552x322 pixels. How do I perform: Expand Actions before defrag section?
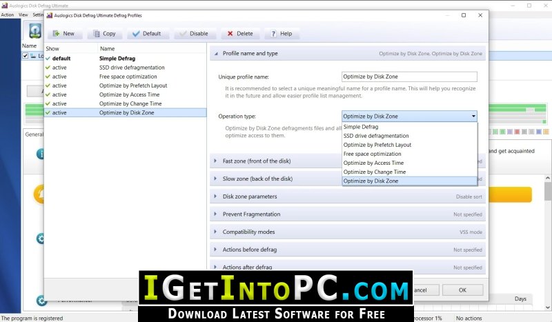[348, 250]
